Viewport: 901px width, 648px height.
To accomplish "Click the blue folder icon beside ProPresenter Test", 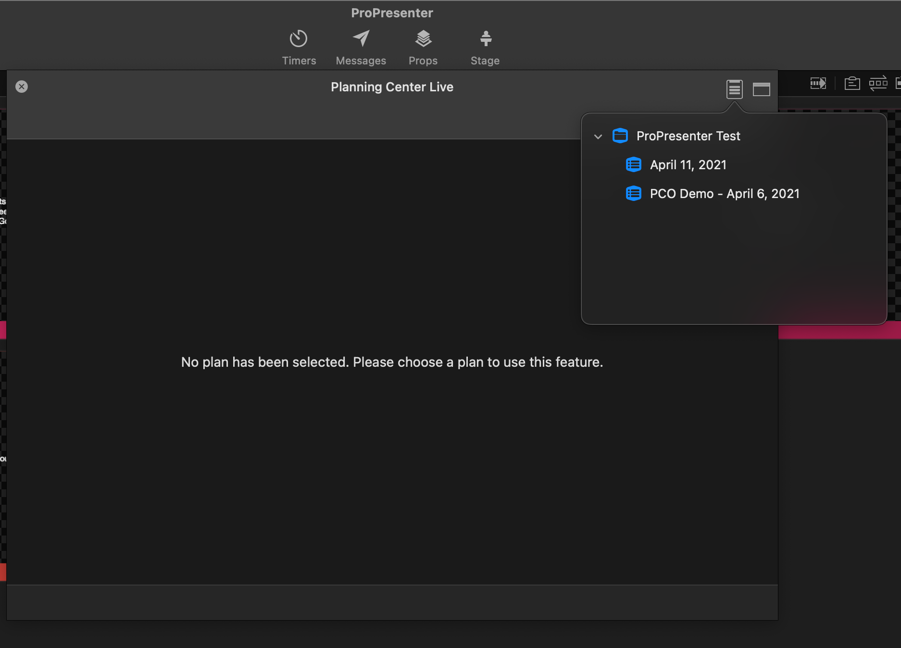I will click(x=620, y=136).
